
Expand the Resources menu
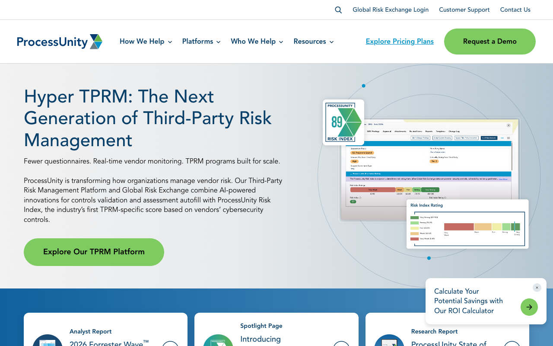[x=314, y=42]
